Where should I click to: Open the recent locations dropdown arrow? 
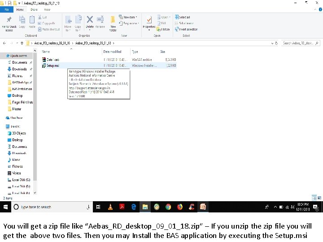pos(17,43)
